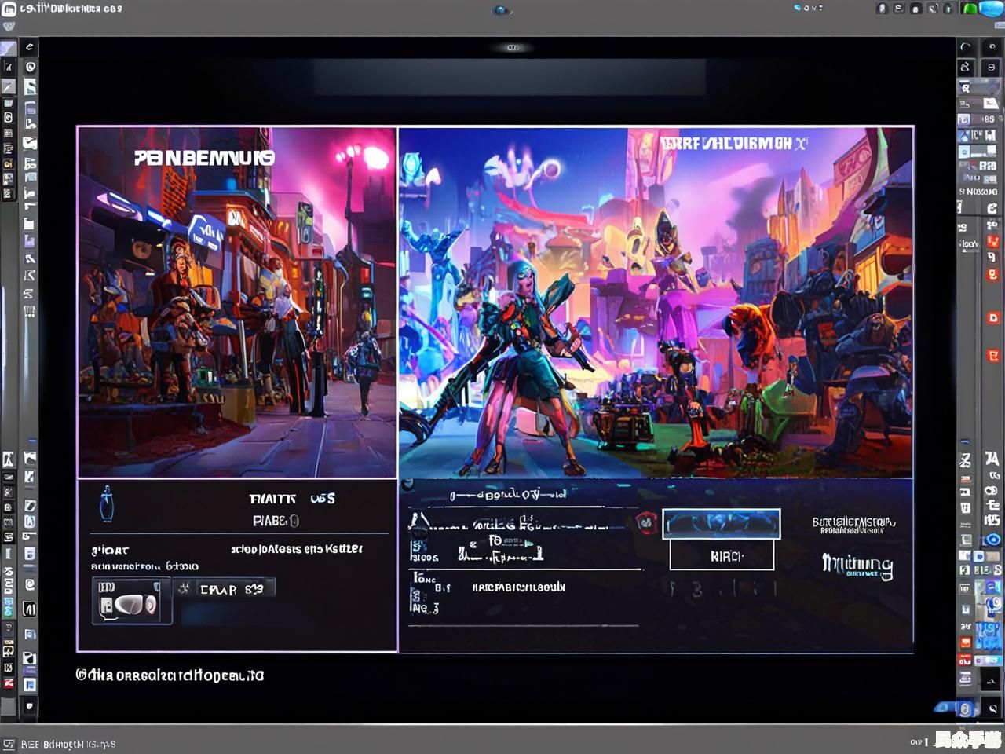Open the white text link below the left panel
This screenshot has height=754, width=1005.
[170, 675]
